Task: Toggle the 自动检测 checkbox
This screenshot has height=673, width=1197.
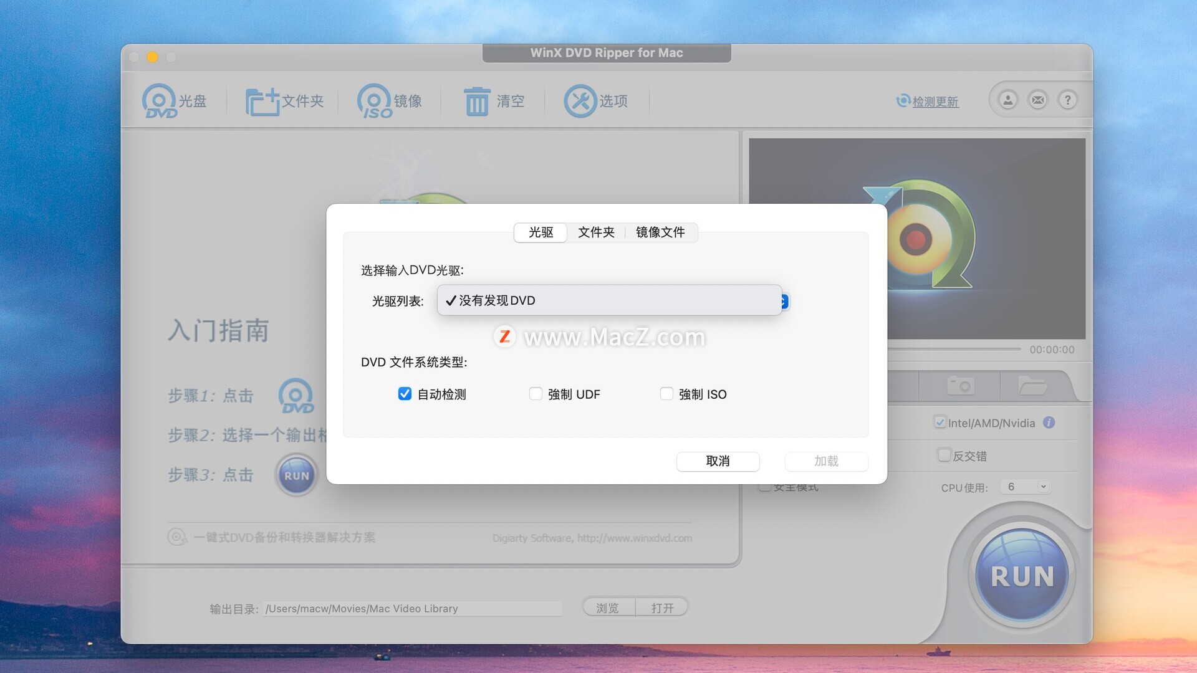Action: 405,394
